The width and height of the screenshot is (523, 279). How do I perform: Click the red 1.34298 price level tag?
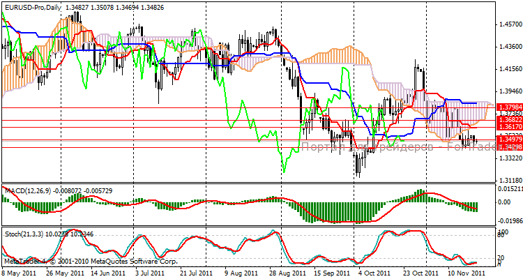[508, 147]
